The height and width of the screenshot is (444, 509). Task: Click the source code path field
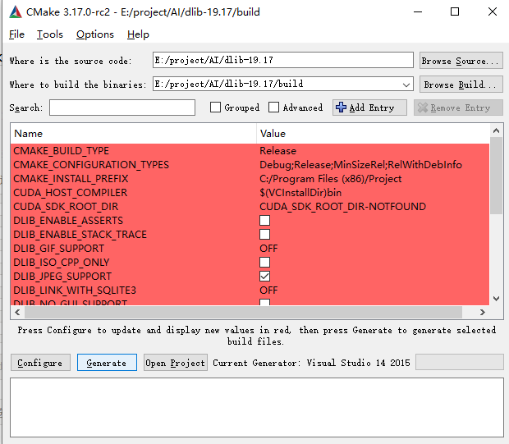coord(283,60)
